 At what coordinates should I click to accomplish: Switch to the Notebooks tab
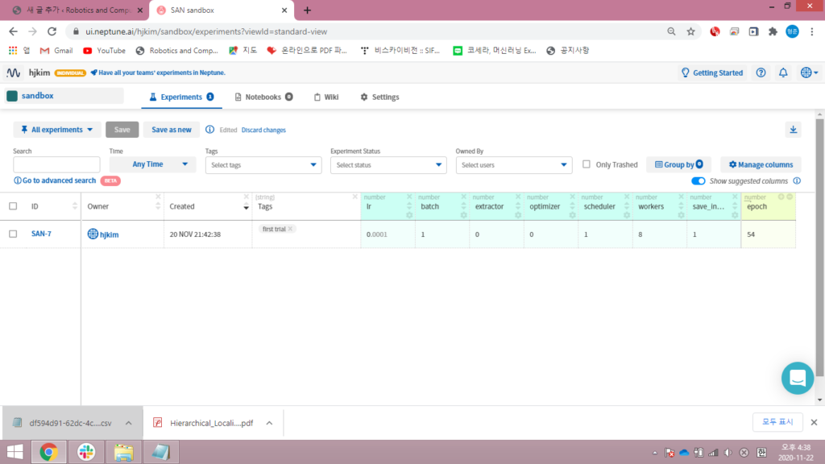263,97
